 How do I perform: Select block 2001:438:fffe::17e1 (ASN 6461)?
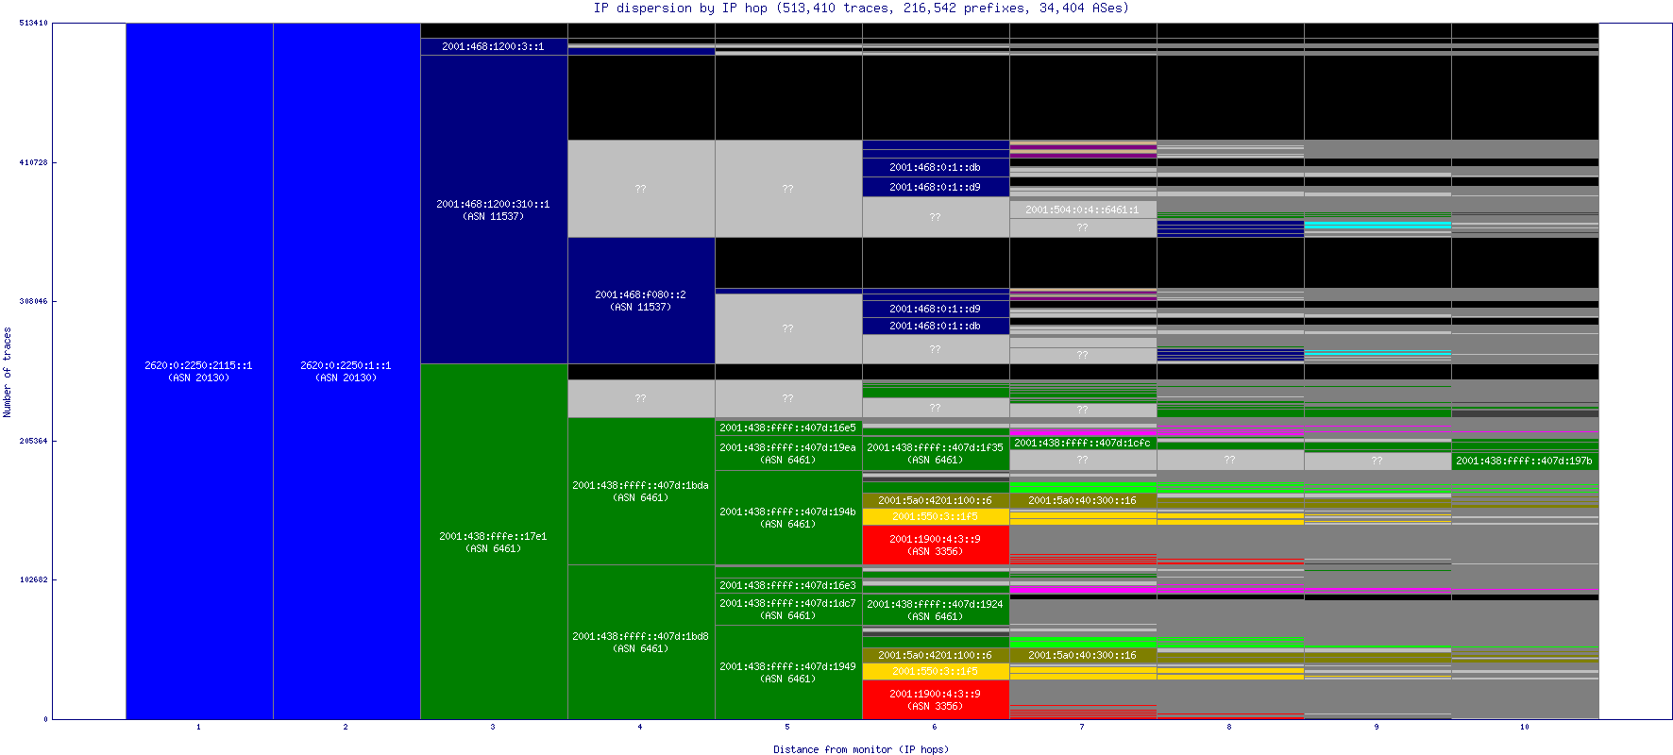pos(494,542)
